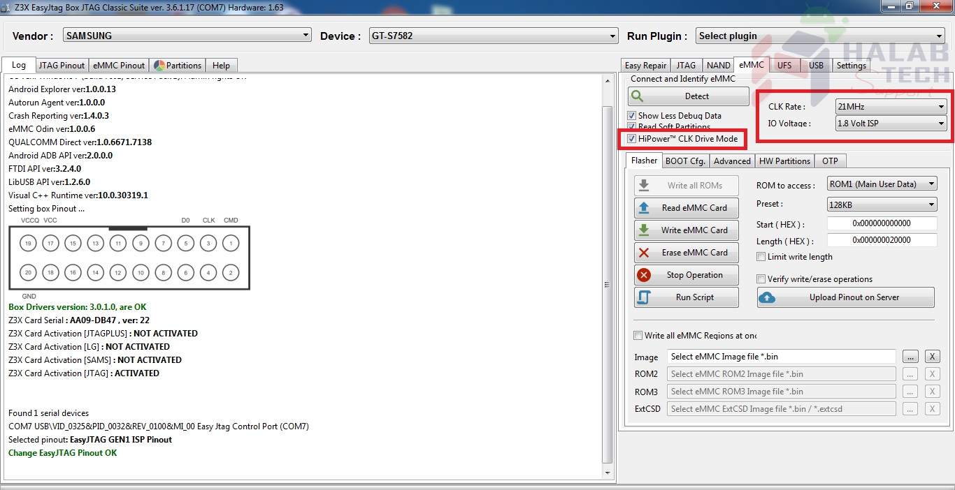The image size is (955, 490).
Task: Open the Help tab
Action: pyautogui.click(x=221, y=66)
